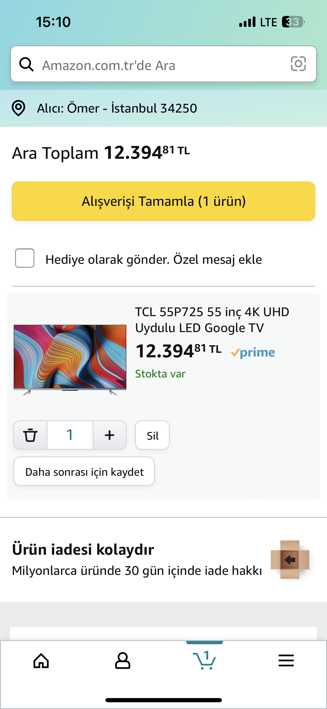
Task: Open the cart tab icon
Action: click(x=205, y=660)
